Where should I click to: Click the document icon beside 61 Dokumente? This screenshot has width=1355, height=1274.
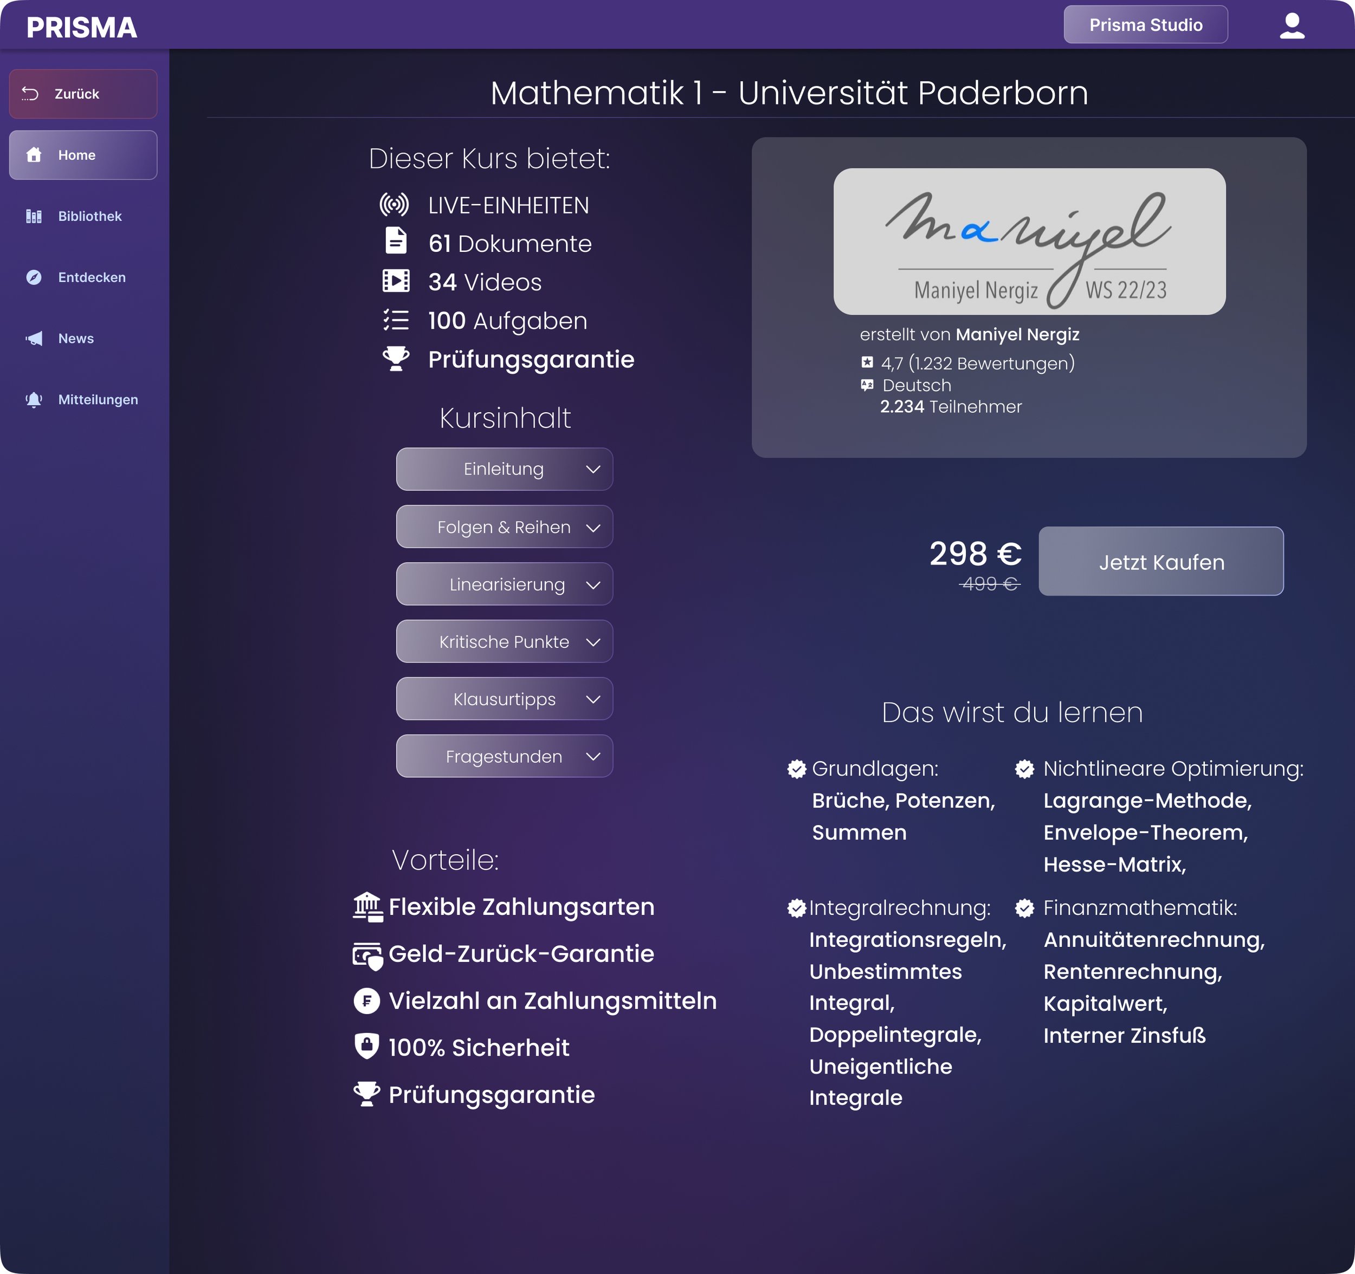(396, 241)
